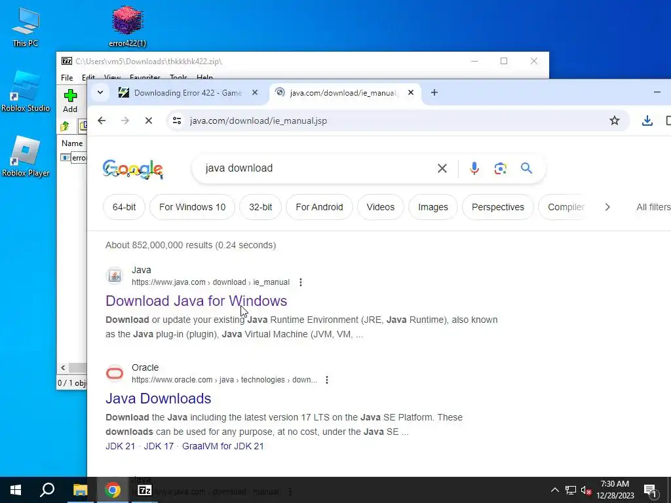Open Chrome tab search dropdown
Screen dimensions: 671x503
click(x=100, y=92)
